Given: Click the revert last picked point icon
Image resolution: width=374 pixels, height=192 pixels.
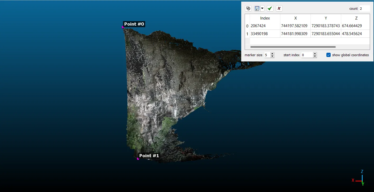Looking at the screenshot, I should [x=248, y=8].
